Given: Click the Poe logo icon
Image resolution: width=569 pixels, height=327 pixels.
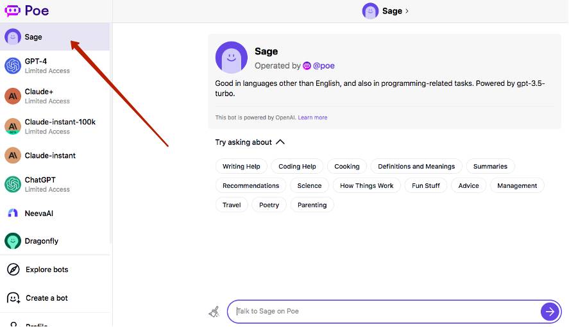Looking at the screenshot, I should pos(12,10).
